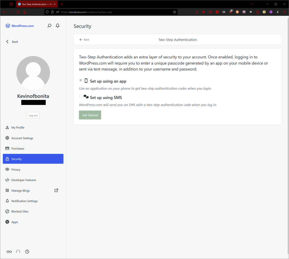Click Back link in Two-Step Authentication header

[x=84, y=40]
